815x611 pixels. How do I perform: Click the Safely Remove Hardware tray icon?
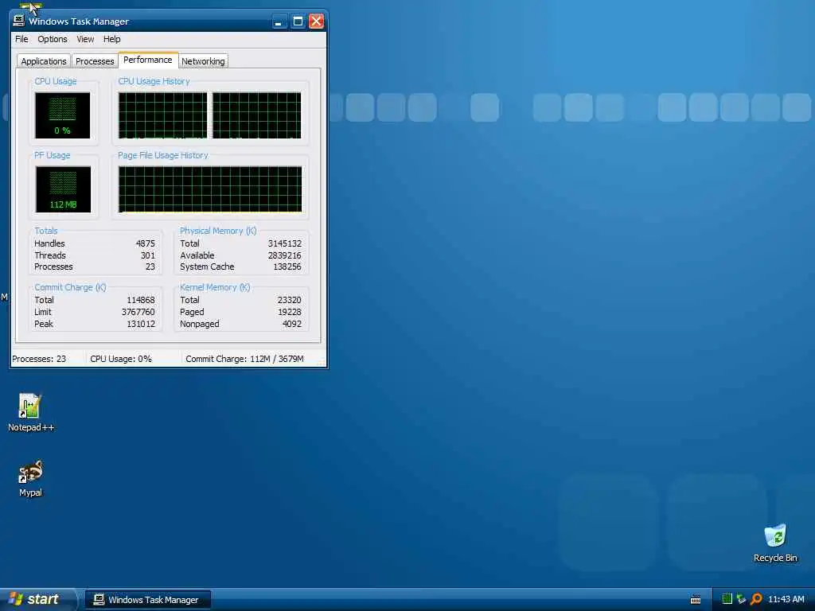[741, 599]
